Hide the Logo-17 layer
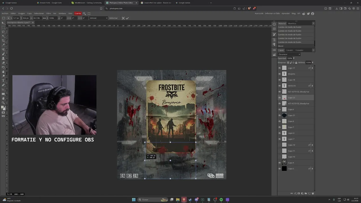361x203 pixels. pos(279,68)
